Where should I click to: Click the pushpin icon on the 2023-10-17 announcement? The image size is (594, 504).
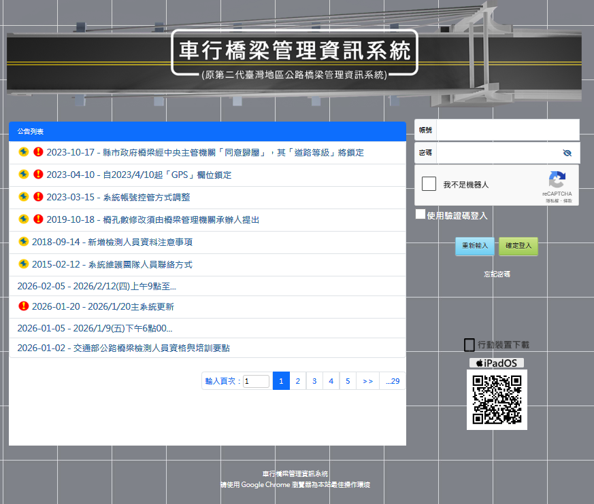[23, 152]
